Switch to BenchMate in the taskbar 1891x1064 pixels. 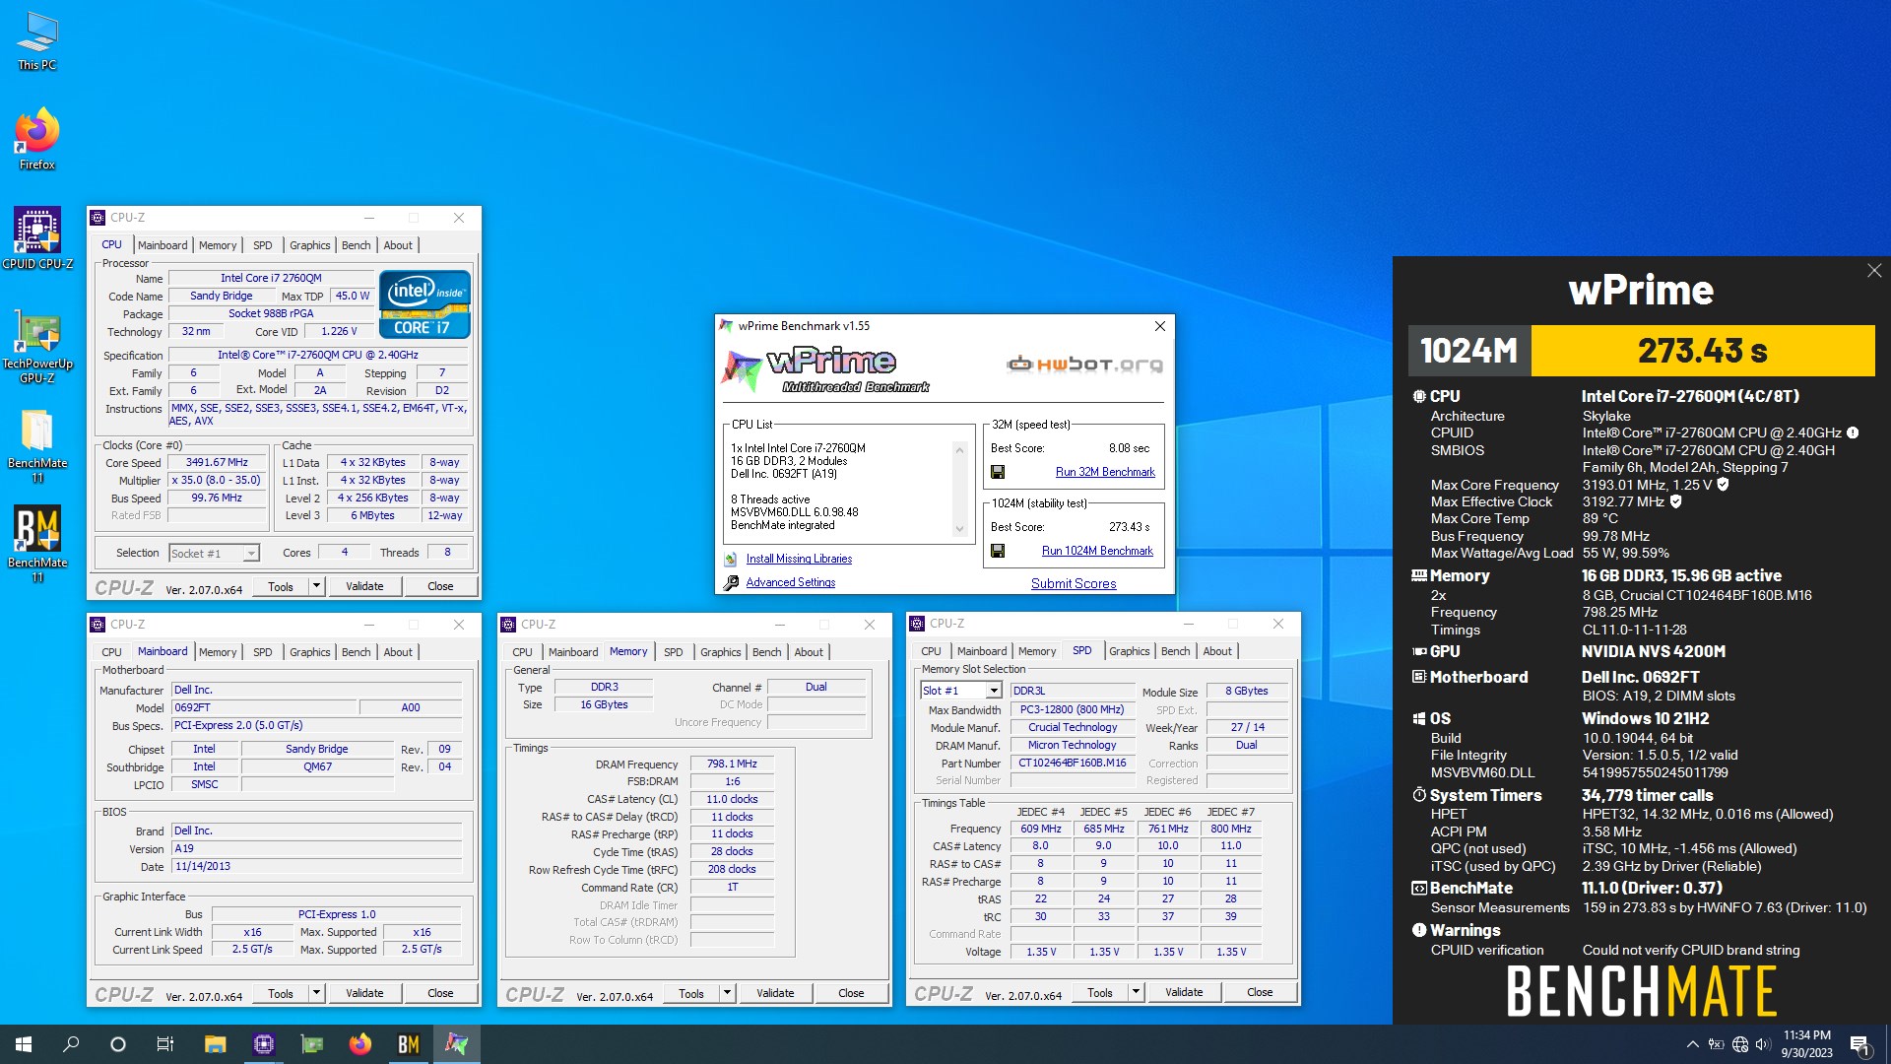point(408,1044)
